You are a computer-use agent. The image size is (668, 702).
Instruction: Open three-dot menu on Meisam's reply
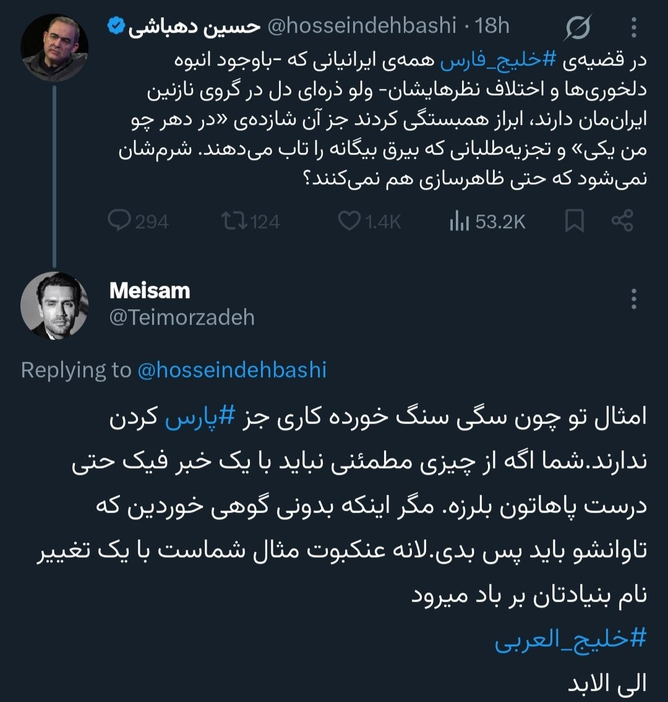633,299
